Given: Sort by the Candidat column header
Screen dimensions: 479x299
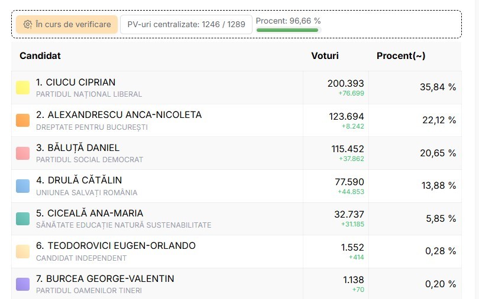Looking at the screenshot, I should (x=40, y=56).
